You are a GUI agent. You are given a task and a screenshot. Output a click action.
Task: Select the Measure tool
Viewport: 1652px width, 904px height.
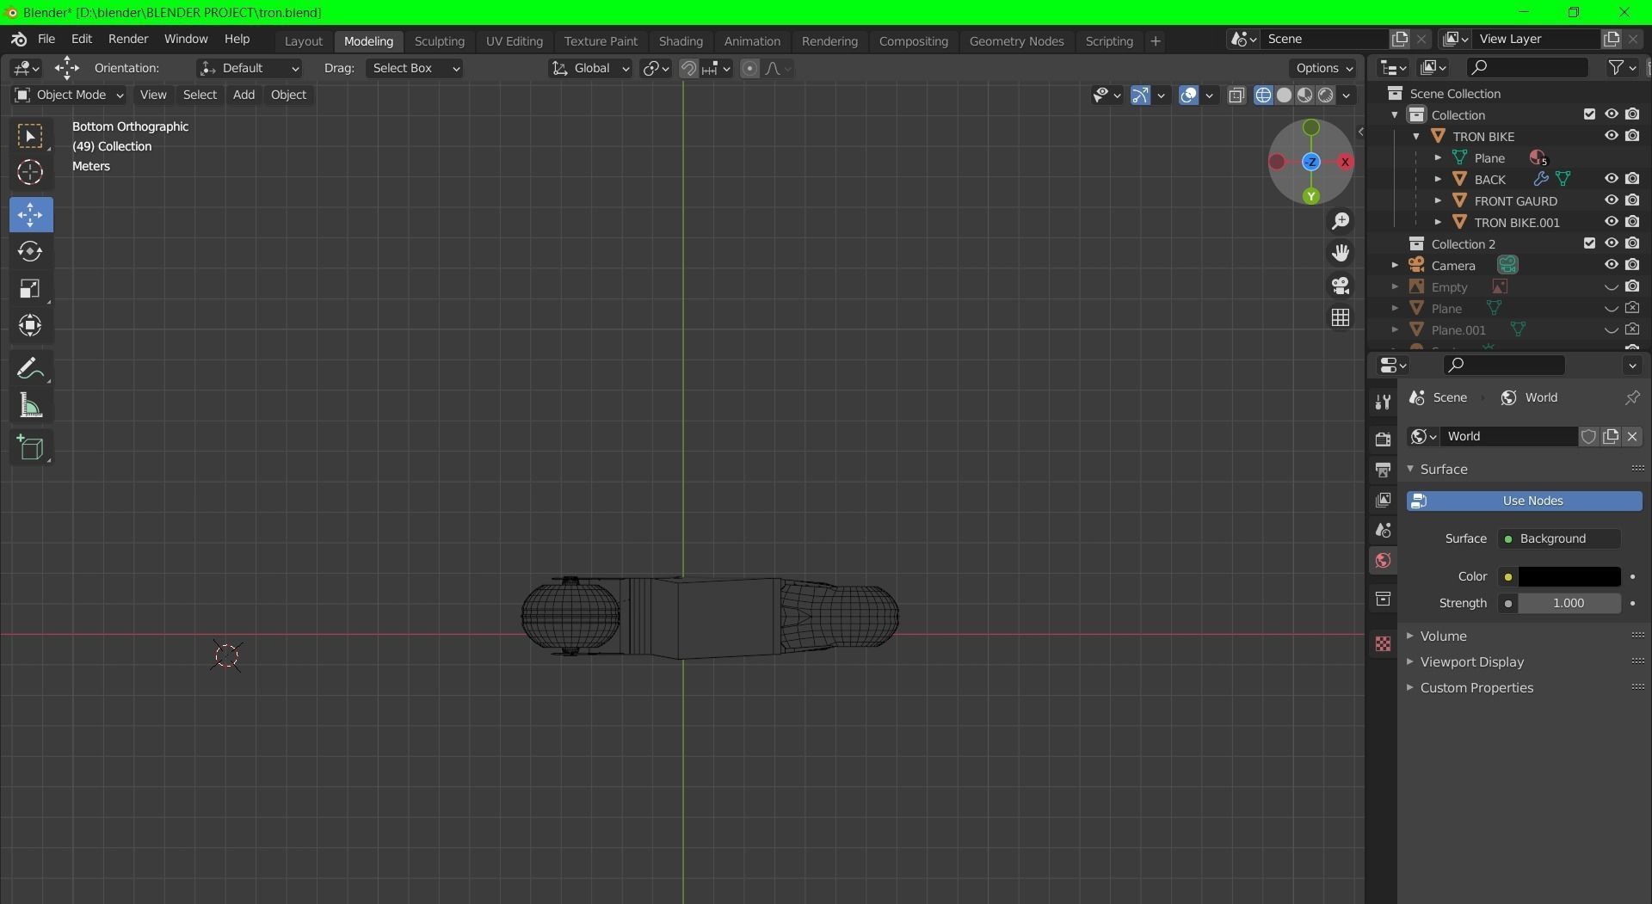coord(31,406)
